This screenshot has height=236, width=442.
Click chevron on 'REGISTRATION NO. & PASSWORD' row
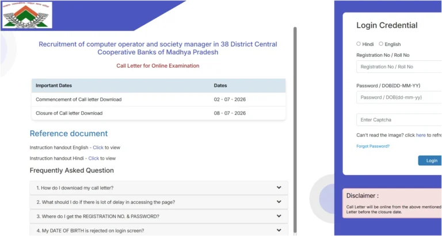click(279, 216)
